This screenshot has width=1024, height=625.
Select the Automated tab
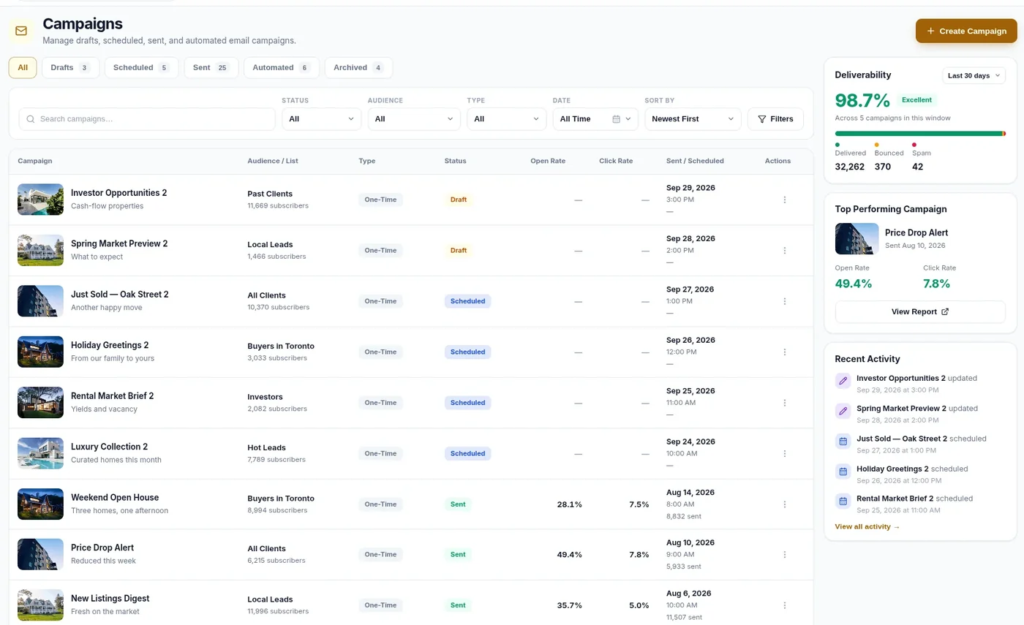282,68
